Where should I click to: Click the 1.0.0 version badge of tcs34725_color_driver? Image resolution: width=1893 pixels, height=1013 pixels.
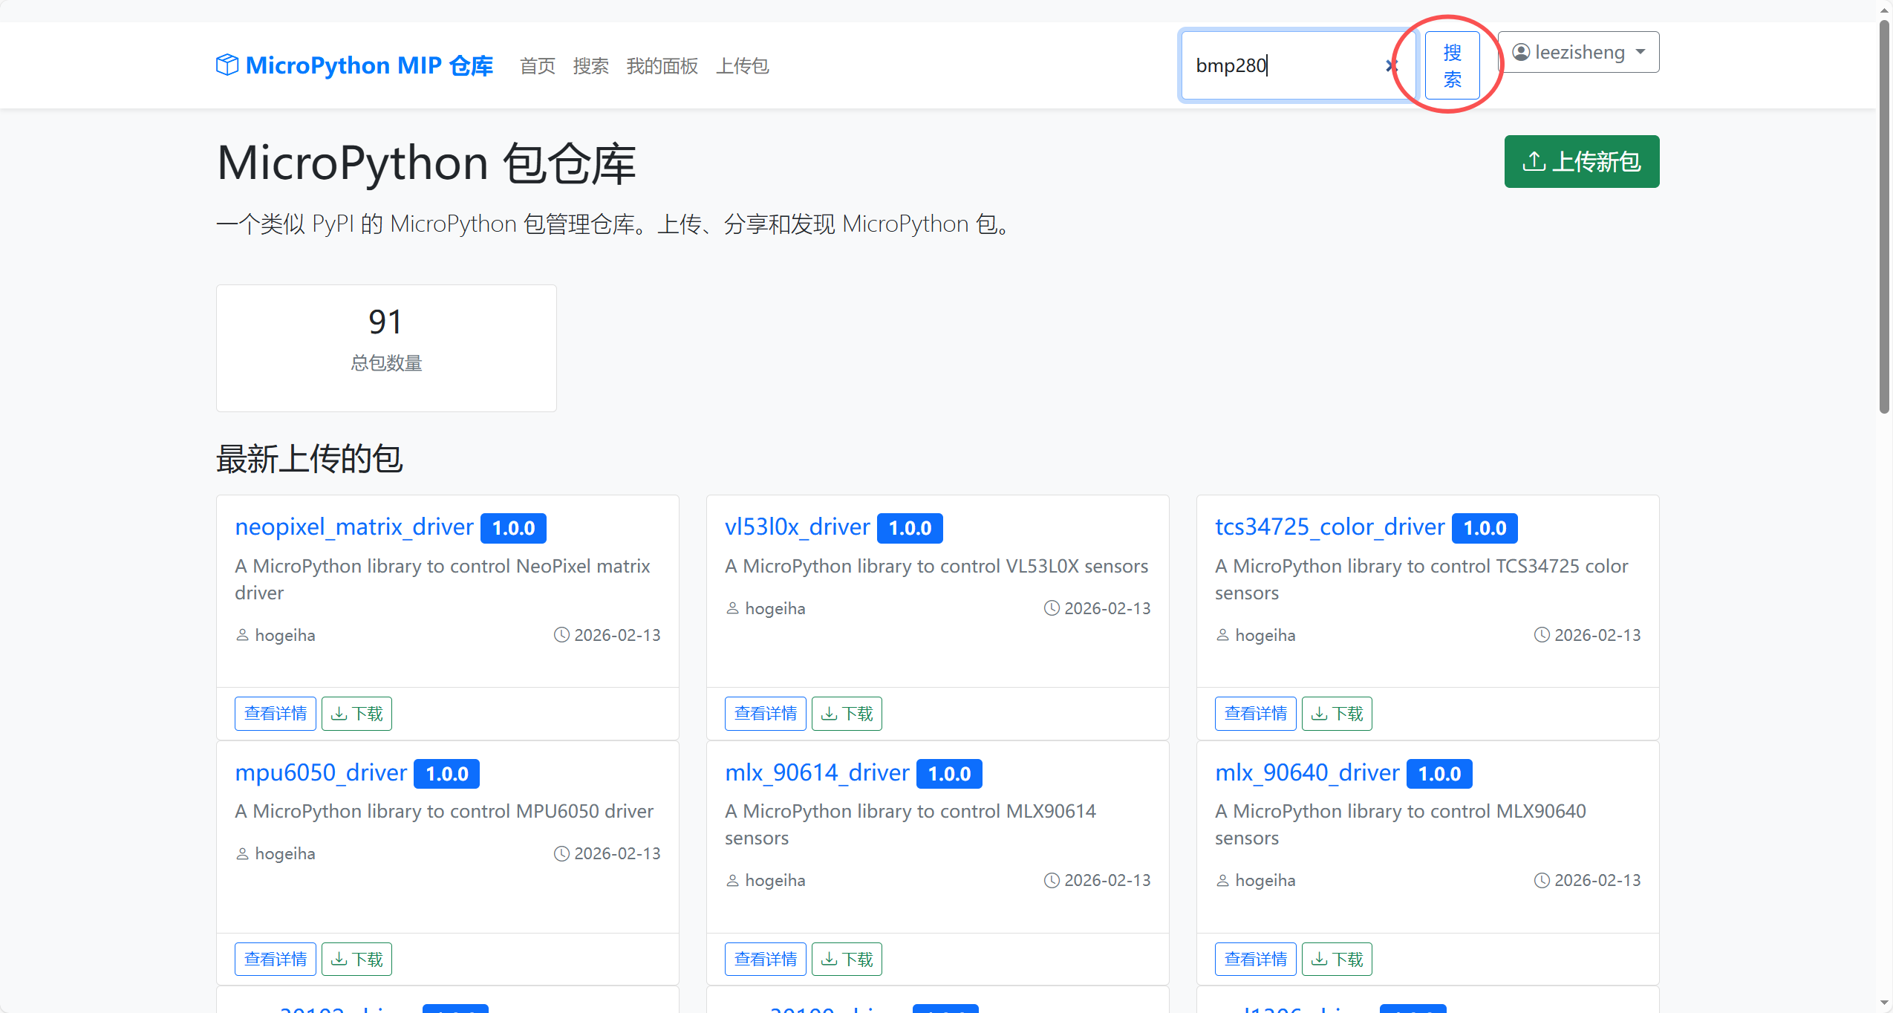1485,528
